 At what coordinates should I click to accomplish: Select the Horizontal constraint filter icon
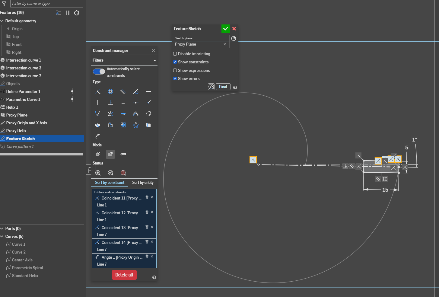tap(148, 91)
